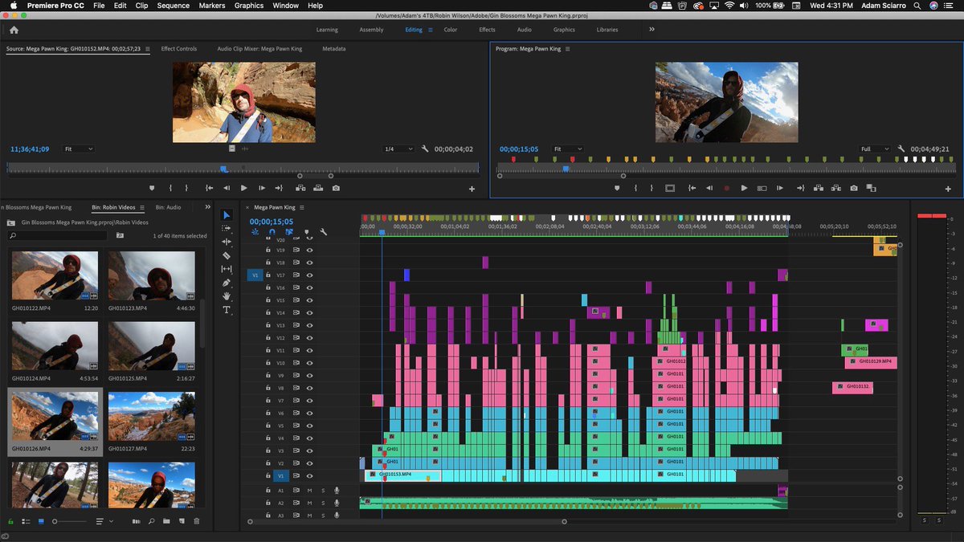Select the Selection arrow tool
The height and width of the screenshot is (542, 964).
pyautogui.click(x=227, y=214)
